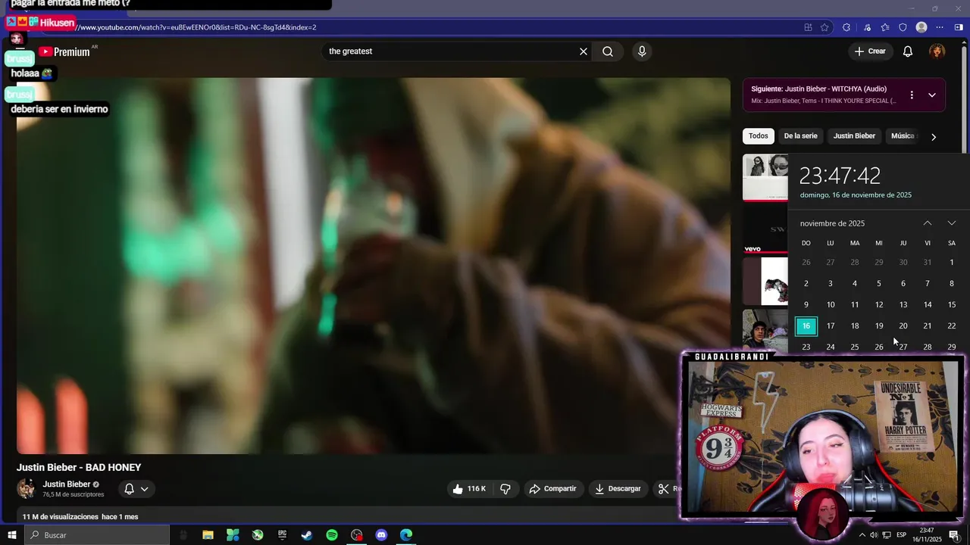Open the first suggested video thumbnail
The width and height of the screenshot is (970, 545).
click(x=765, y=178)
